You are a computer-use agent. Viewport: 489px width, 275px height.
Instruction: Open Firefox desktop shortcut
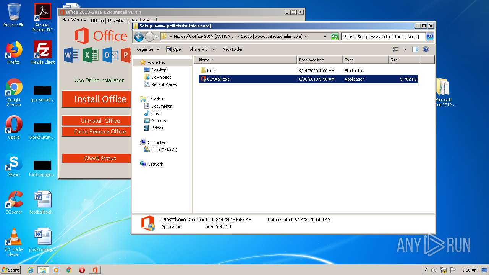(14, 53)
